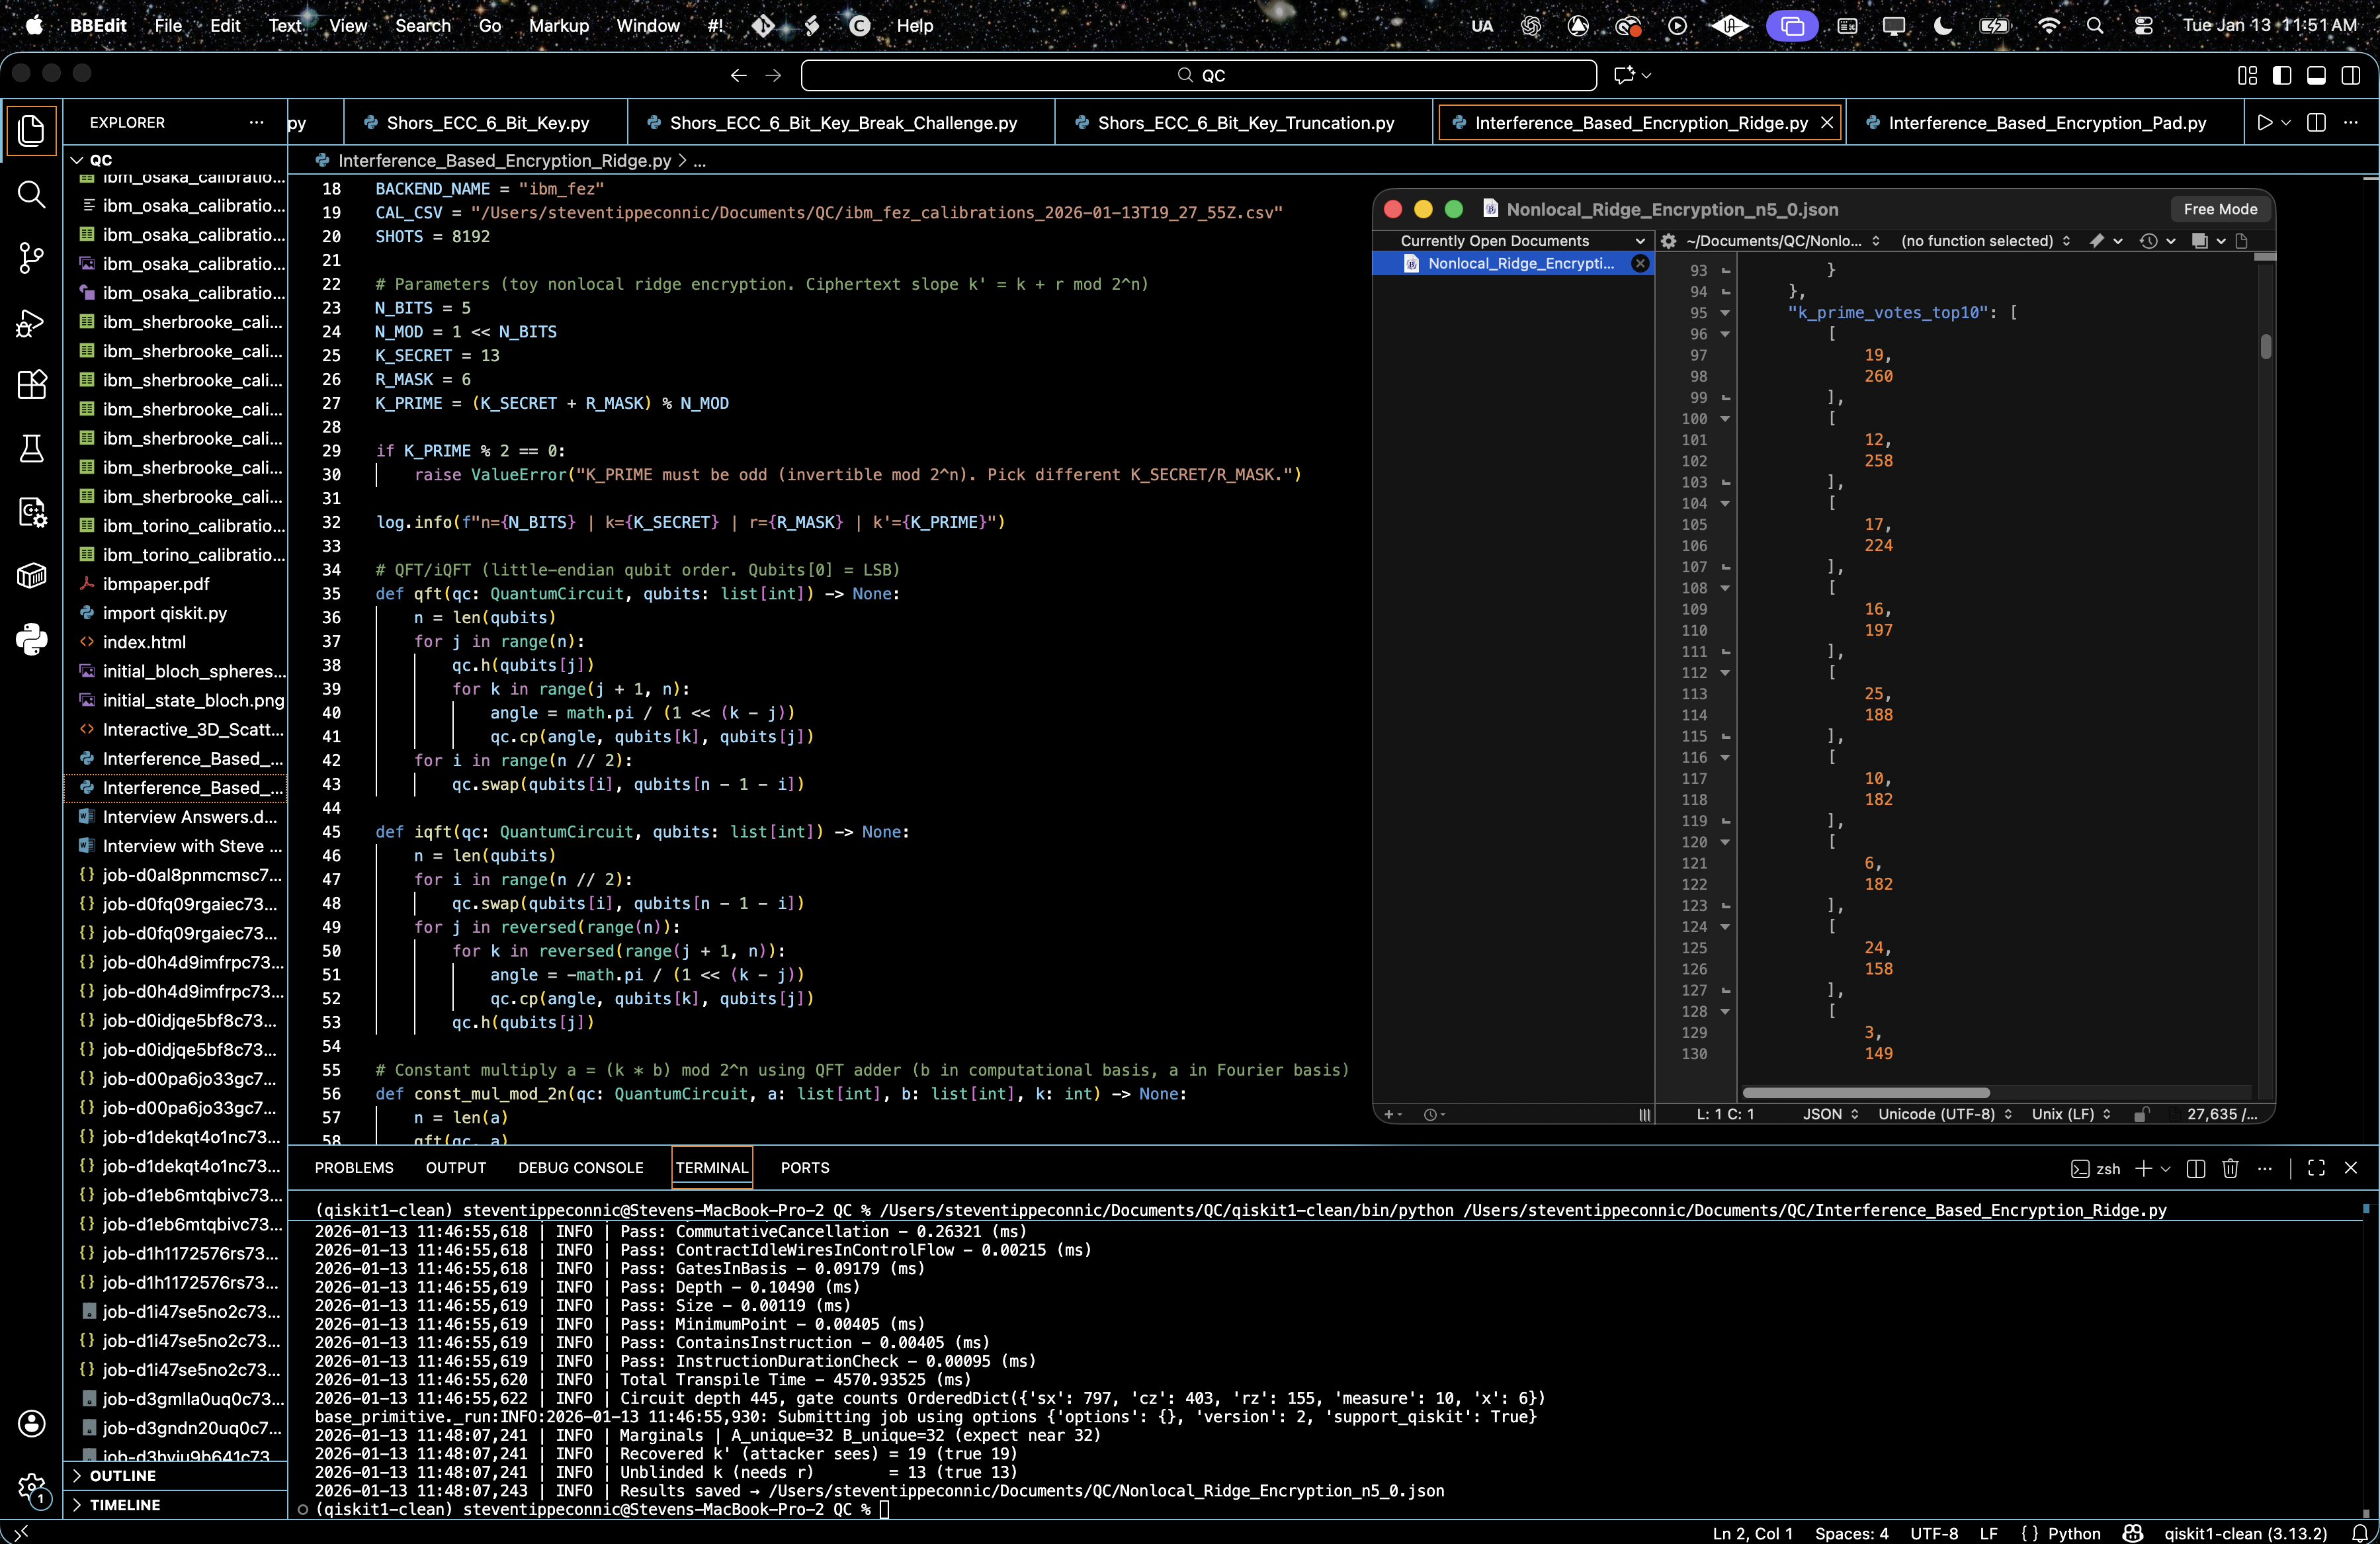Toggle the primary side bar layout button
The image size is (2380, 1544).
pos(2281,75)
